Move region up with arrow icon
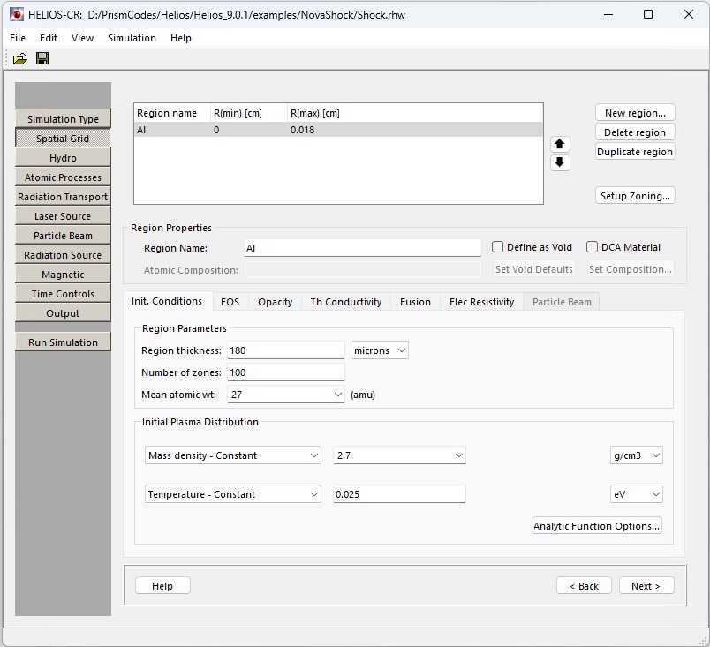The height and width of the screenshot is (647, 710). pyautogui.click(x=560, y=144)
